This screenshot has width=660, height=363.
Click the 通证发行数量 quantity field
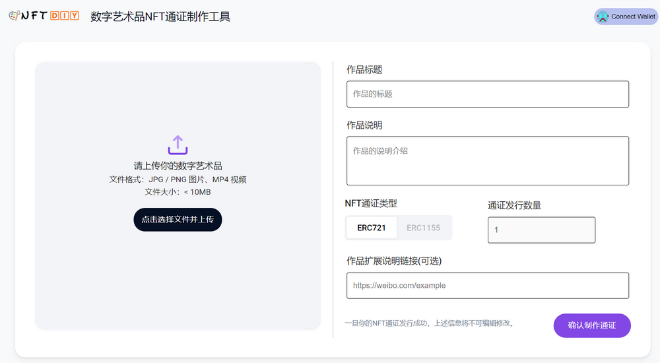coord(541,230)
